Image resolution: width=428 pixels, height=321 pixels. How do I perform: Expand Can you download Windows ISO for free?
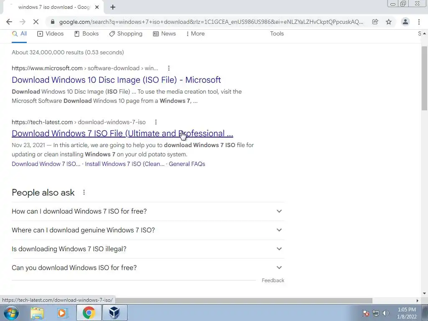pyautogui.click(x=148, y=268)
